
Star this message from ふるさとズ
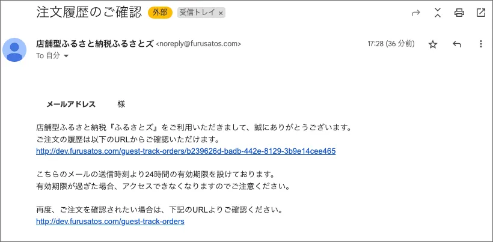pyautogui.click(x=433, y=44)
